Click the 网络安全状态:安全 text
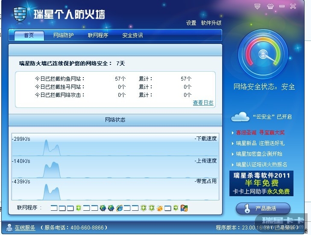311x235 pixels. pos(264,87)
